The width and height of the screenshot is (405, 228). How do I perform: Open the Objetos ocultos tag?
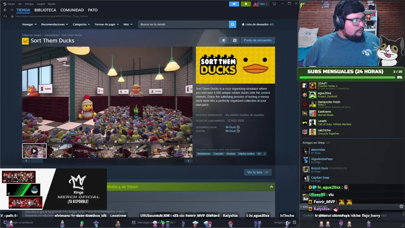point(246,154)
